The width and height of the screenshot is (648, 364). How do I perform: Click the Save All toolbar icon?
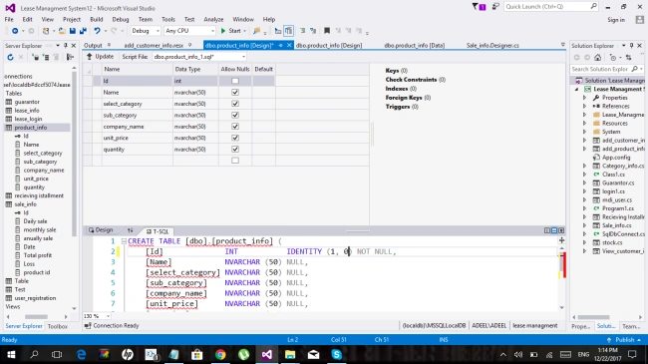point(83,31)
